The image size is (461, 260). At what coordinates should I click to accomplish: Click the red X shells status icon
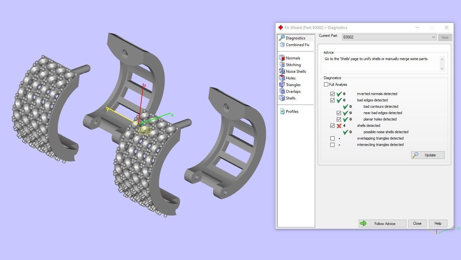pyautogui.click(x=339, y=126)
